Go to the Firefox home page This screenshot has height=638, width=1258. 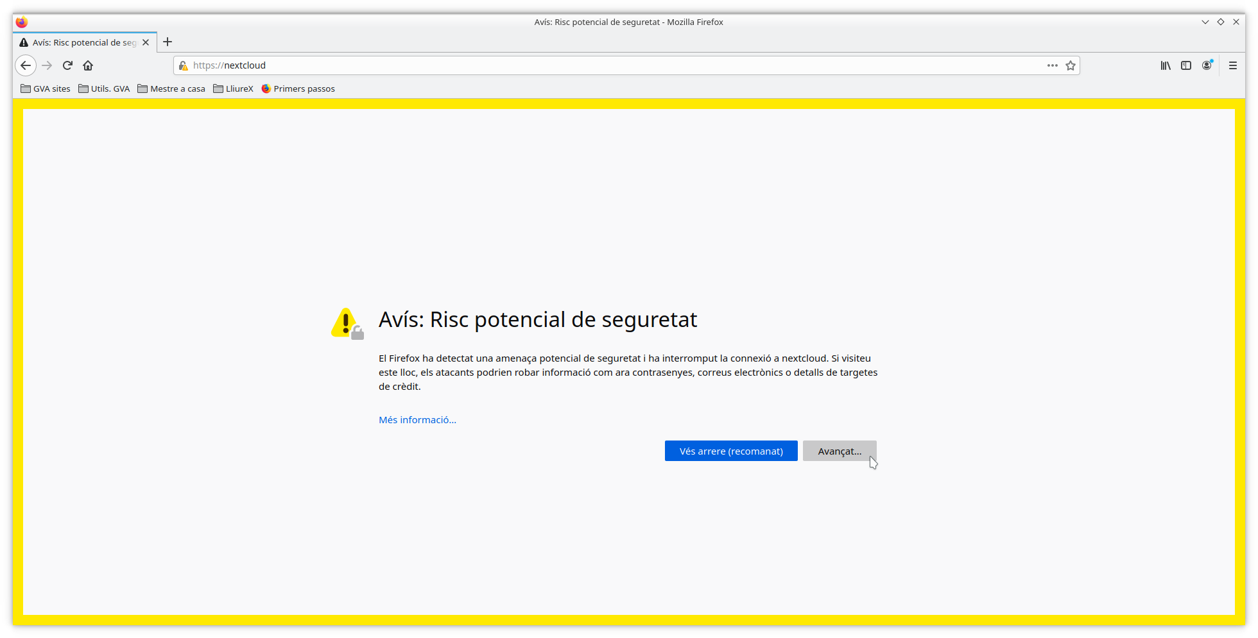[x=88, y=65]
